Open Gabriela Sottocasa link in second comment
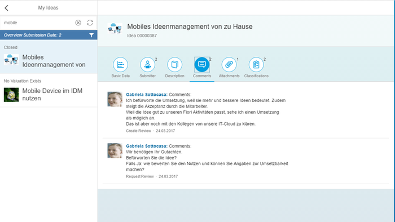This screenshot has height=222, width=395. pos(147,146)
